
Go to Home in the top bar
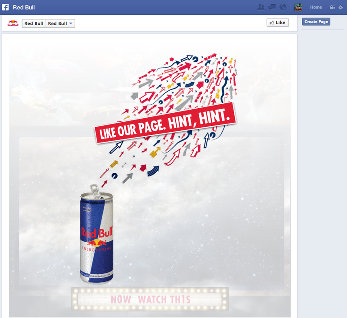316,7
